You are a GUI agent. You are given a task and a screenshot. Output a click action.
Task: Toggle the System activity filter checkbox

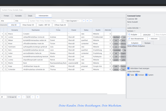pos(146,75)
